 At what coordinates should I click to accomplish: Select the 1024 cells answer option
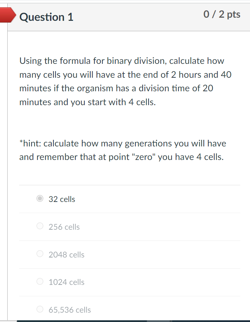[x=40, y=282]
